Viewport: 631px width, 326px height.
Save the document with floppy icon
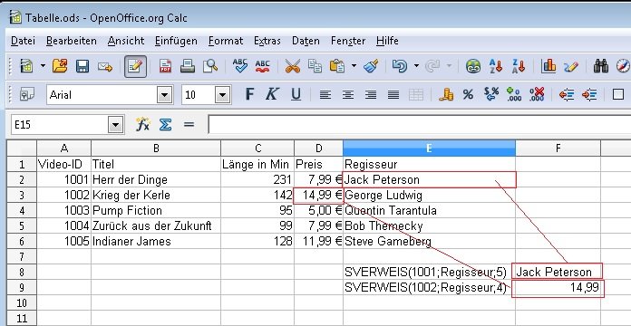(x=83, y=65)
